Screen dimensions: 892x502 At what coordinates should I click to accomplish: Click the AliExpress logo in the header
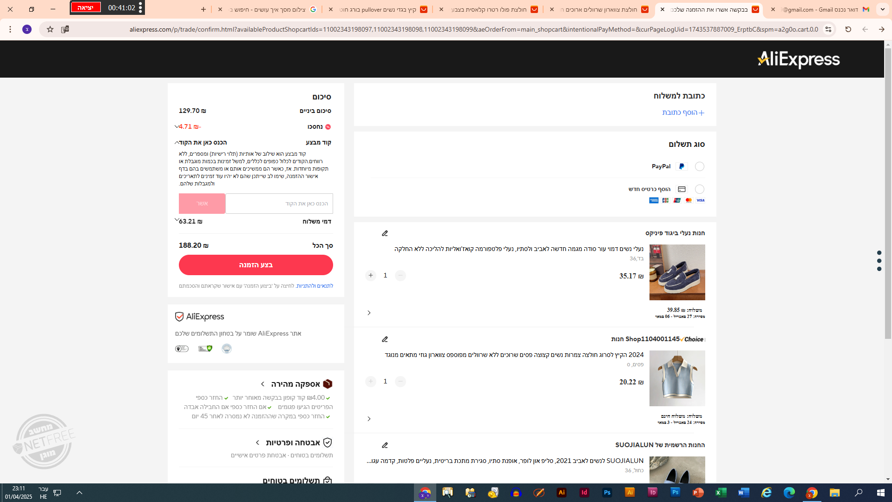pyautogui.click(x=798, y=59)
